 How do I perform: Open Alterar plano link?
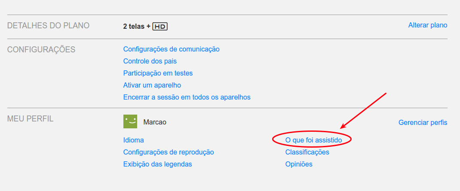(428, 25)
